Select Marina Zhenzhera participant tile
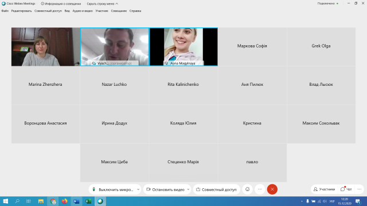Screen dimensions: 367x206 pyautogui.click(x=46, y=85)
